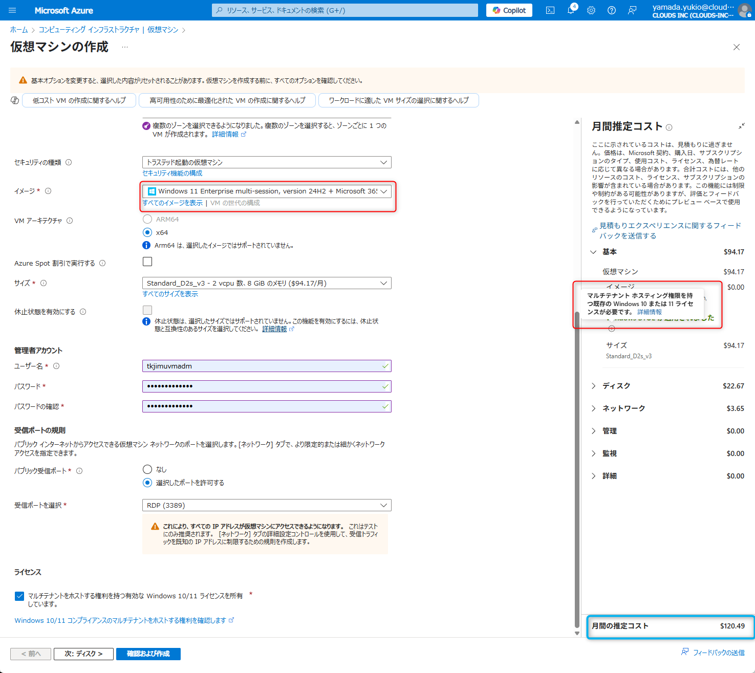Image resolution: width=755 pixels, height=673 pixels.
Task: Open the portal settings gear
Action: pos(591,10)
